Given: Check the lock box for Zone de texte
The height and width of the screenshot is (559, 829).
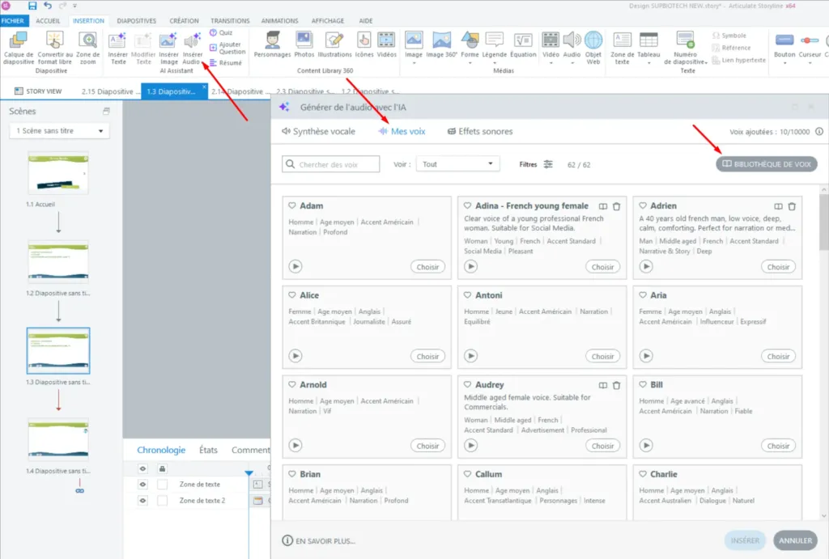Looking at the screenshot, I should 162,484.
